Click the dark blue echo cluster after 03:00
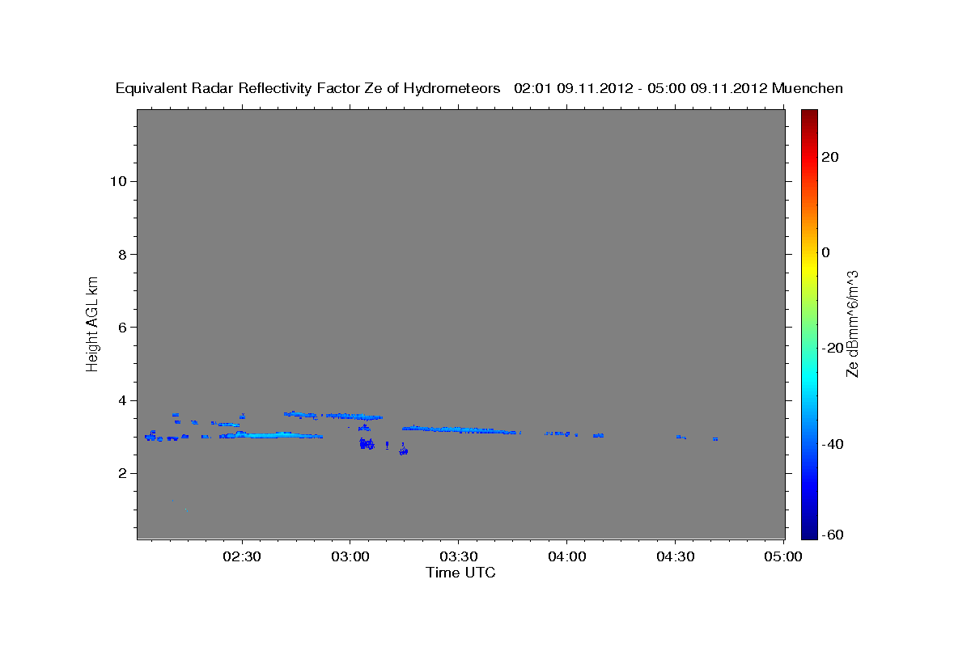The width and height of the screenshot is (971, 647). point(367,443)
